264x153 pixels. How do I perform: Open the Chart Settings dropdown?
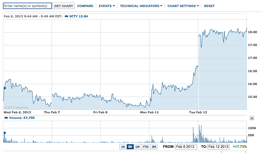pyautogui.click(x=183, y=6)
